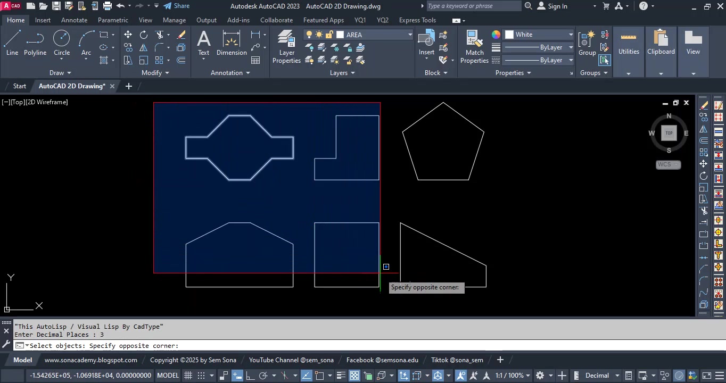Viewport: 726px width, 383px height.
Task: Start the Dimension tool
Action: 232,44
